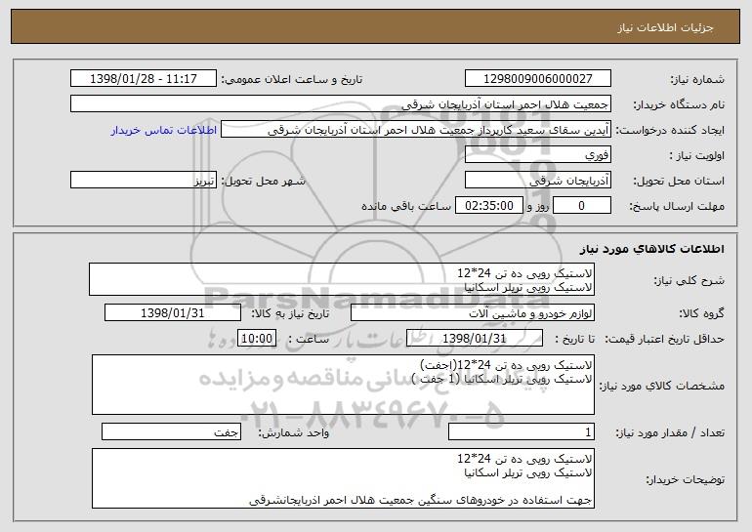This screenshot has height=532, width=752.
Task: Click the label مهلت ارسال پاسخ
Action: pos(677,206)
